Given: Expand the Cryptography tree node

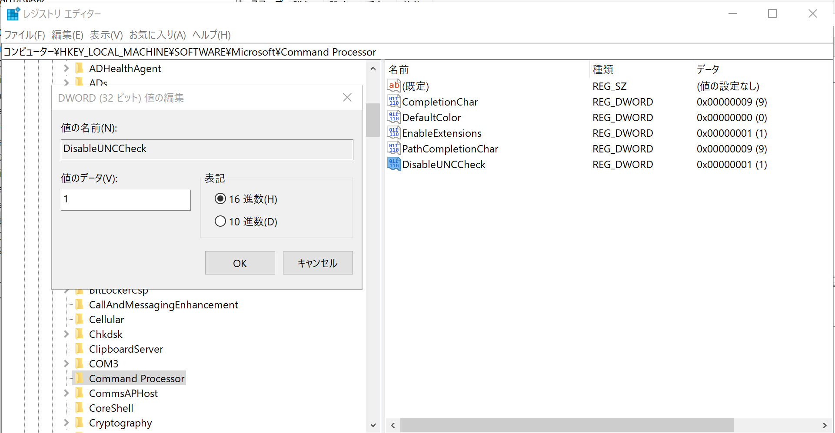Looking at the screenshot, I should [66, 423].
